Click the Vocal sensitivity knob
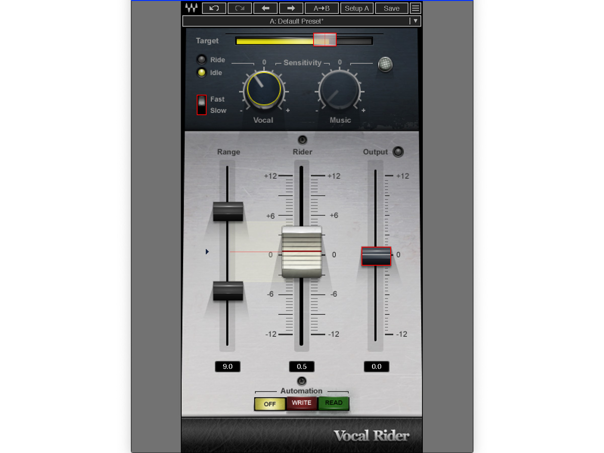Screen dimensions: 604x453 click(264, 89)
